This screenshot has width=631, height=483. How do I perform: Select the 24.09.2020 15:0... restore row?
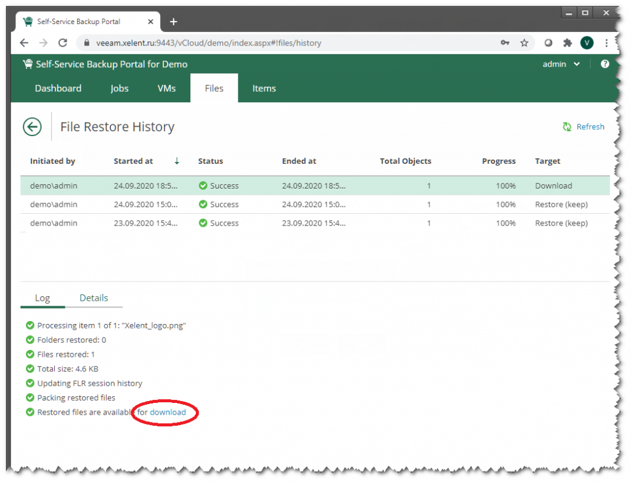click(315, 205)
